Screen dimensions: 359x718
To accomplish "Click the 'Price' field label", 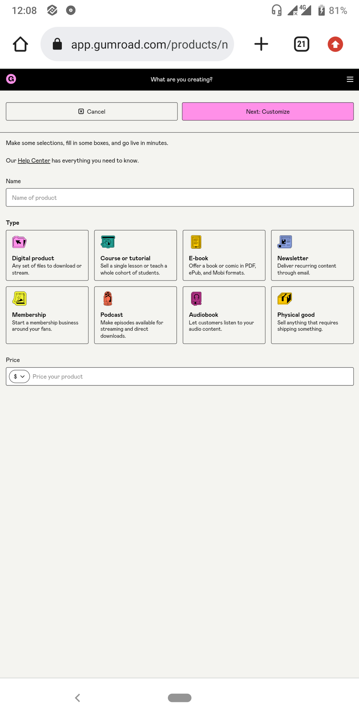I will [13, 360].
